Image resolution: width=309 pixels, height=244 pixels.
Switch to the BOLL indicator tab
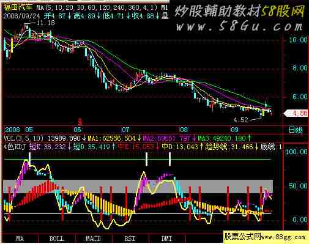point(57,238)
